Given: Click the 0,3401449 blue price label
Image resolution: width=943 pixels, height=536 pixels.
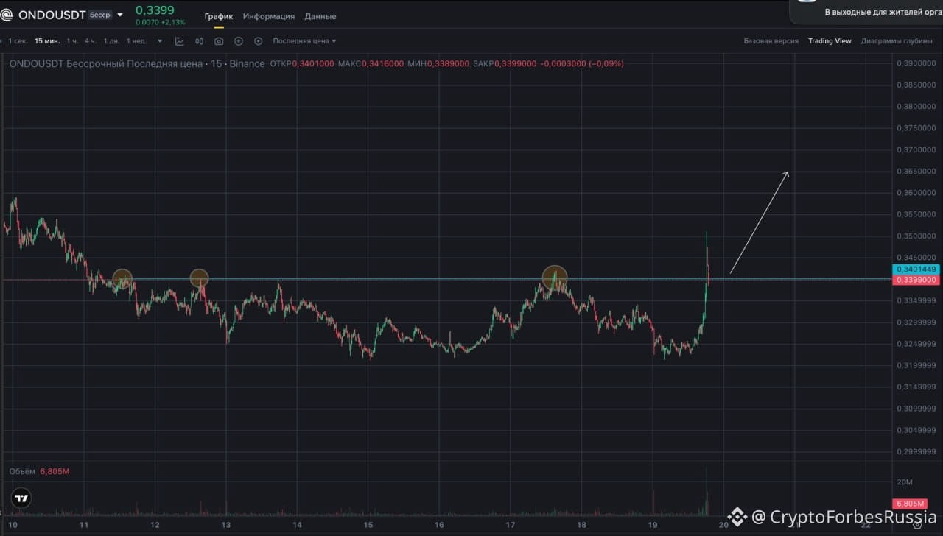Looking at the screenshot, I should tap(916, 270).
